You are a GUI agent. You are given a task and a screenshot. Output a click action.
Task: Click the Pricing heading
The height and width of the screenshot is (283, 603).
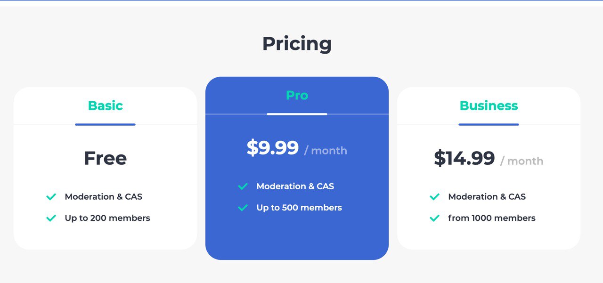[297, 44]
